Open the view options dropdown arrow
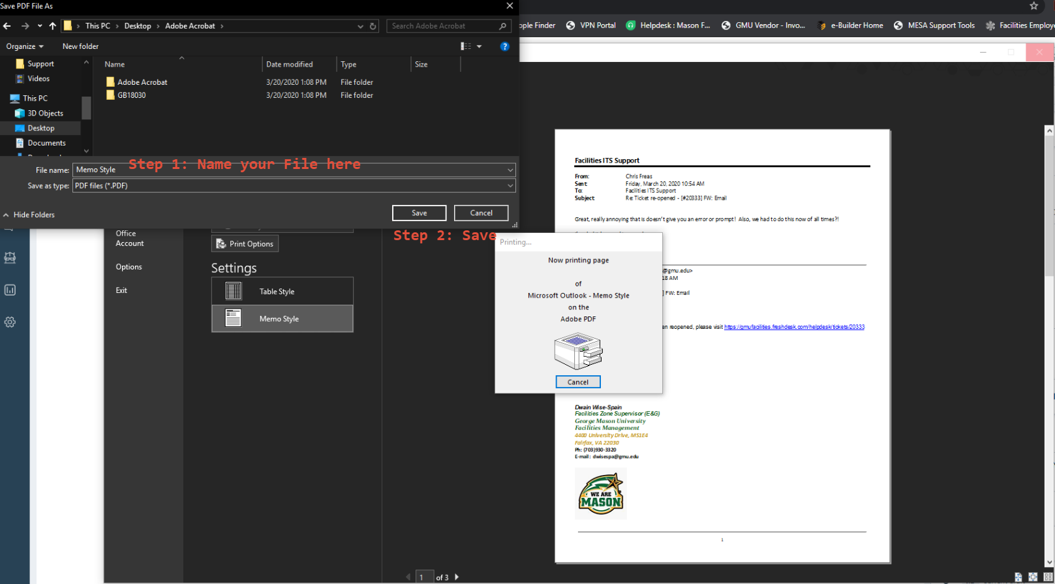 click(x=480, y=46)
